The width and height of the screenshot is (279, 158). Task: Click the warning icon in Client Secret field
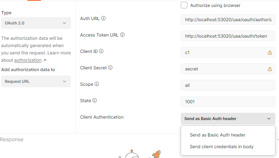click(x=270, y=69)
